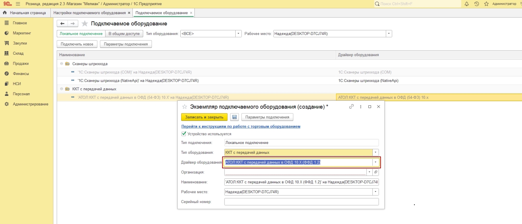Click the Драйвер оборудования field text

[x=273, y=162]
